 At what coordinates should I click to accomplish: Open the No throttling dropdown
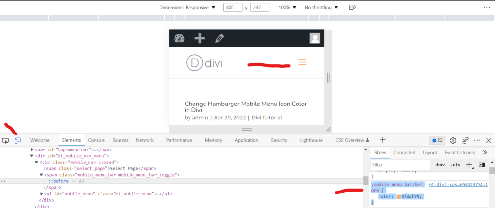coord(321,7)
